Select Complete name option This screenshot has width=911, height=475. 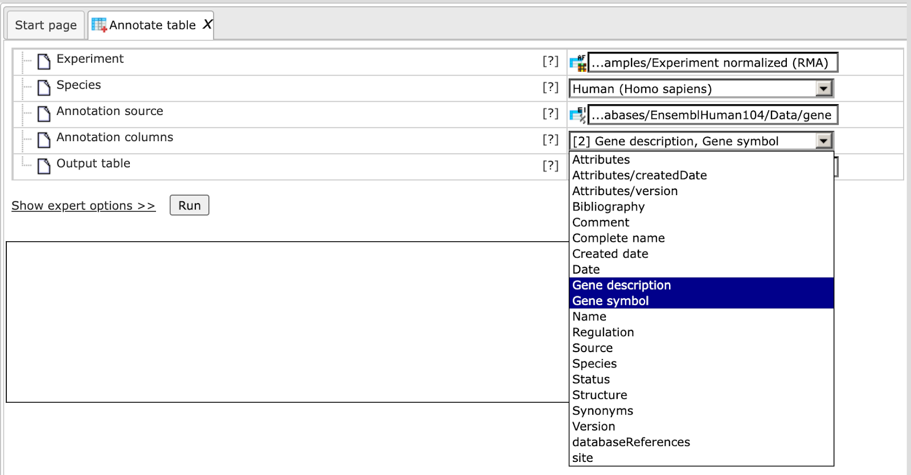pos(701,238)
